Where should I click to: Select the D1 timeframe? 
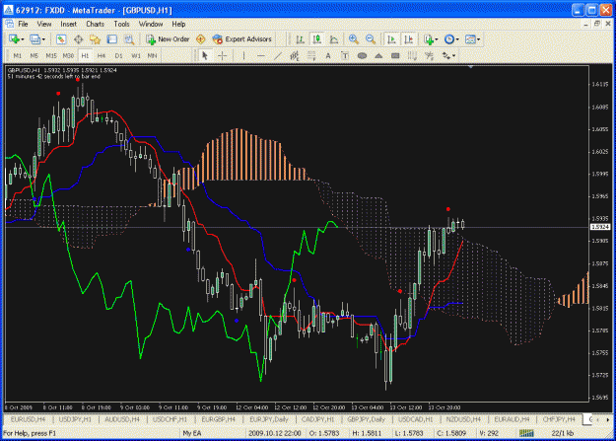point(118,56)
